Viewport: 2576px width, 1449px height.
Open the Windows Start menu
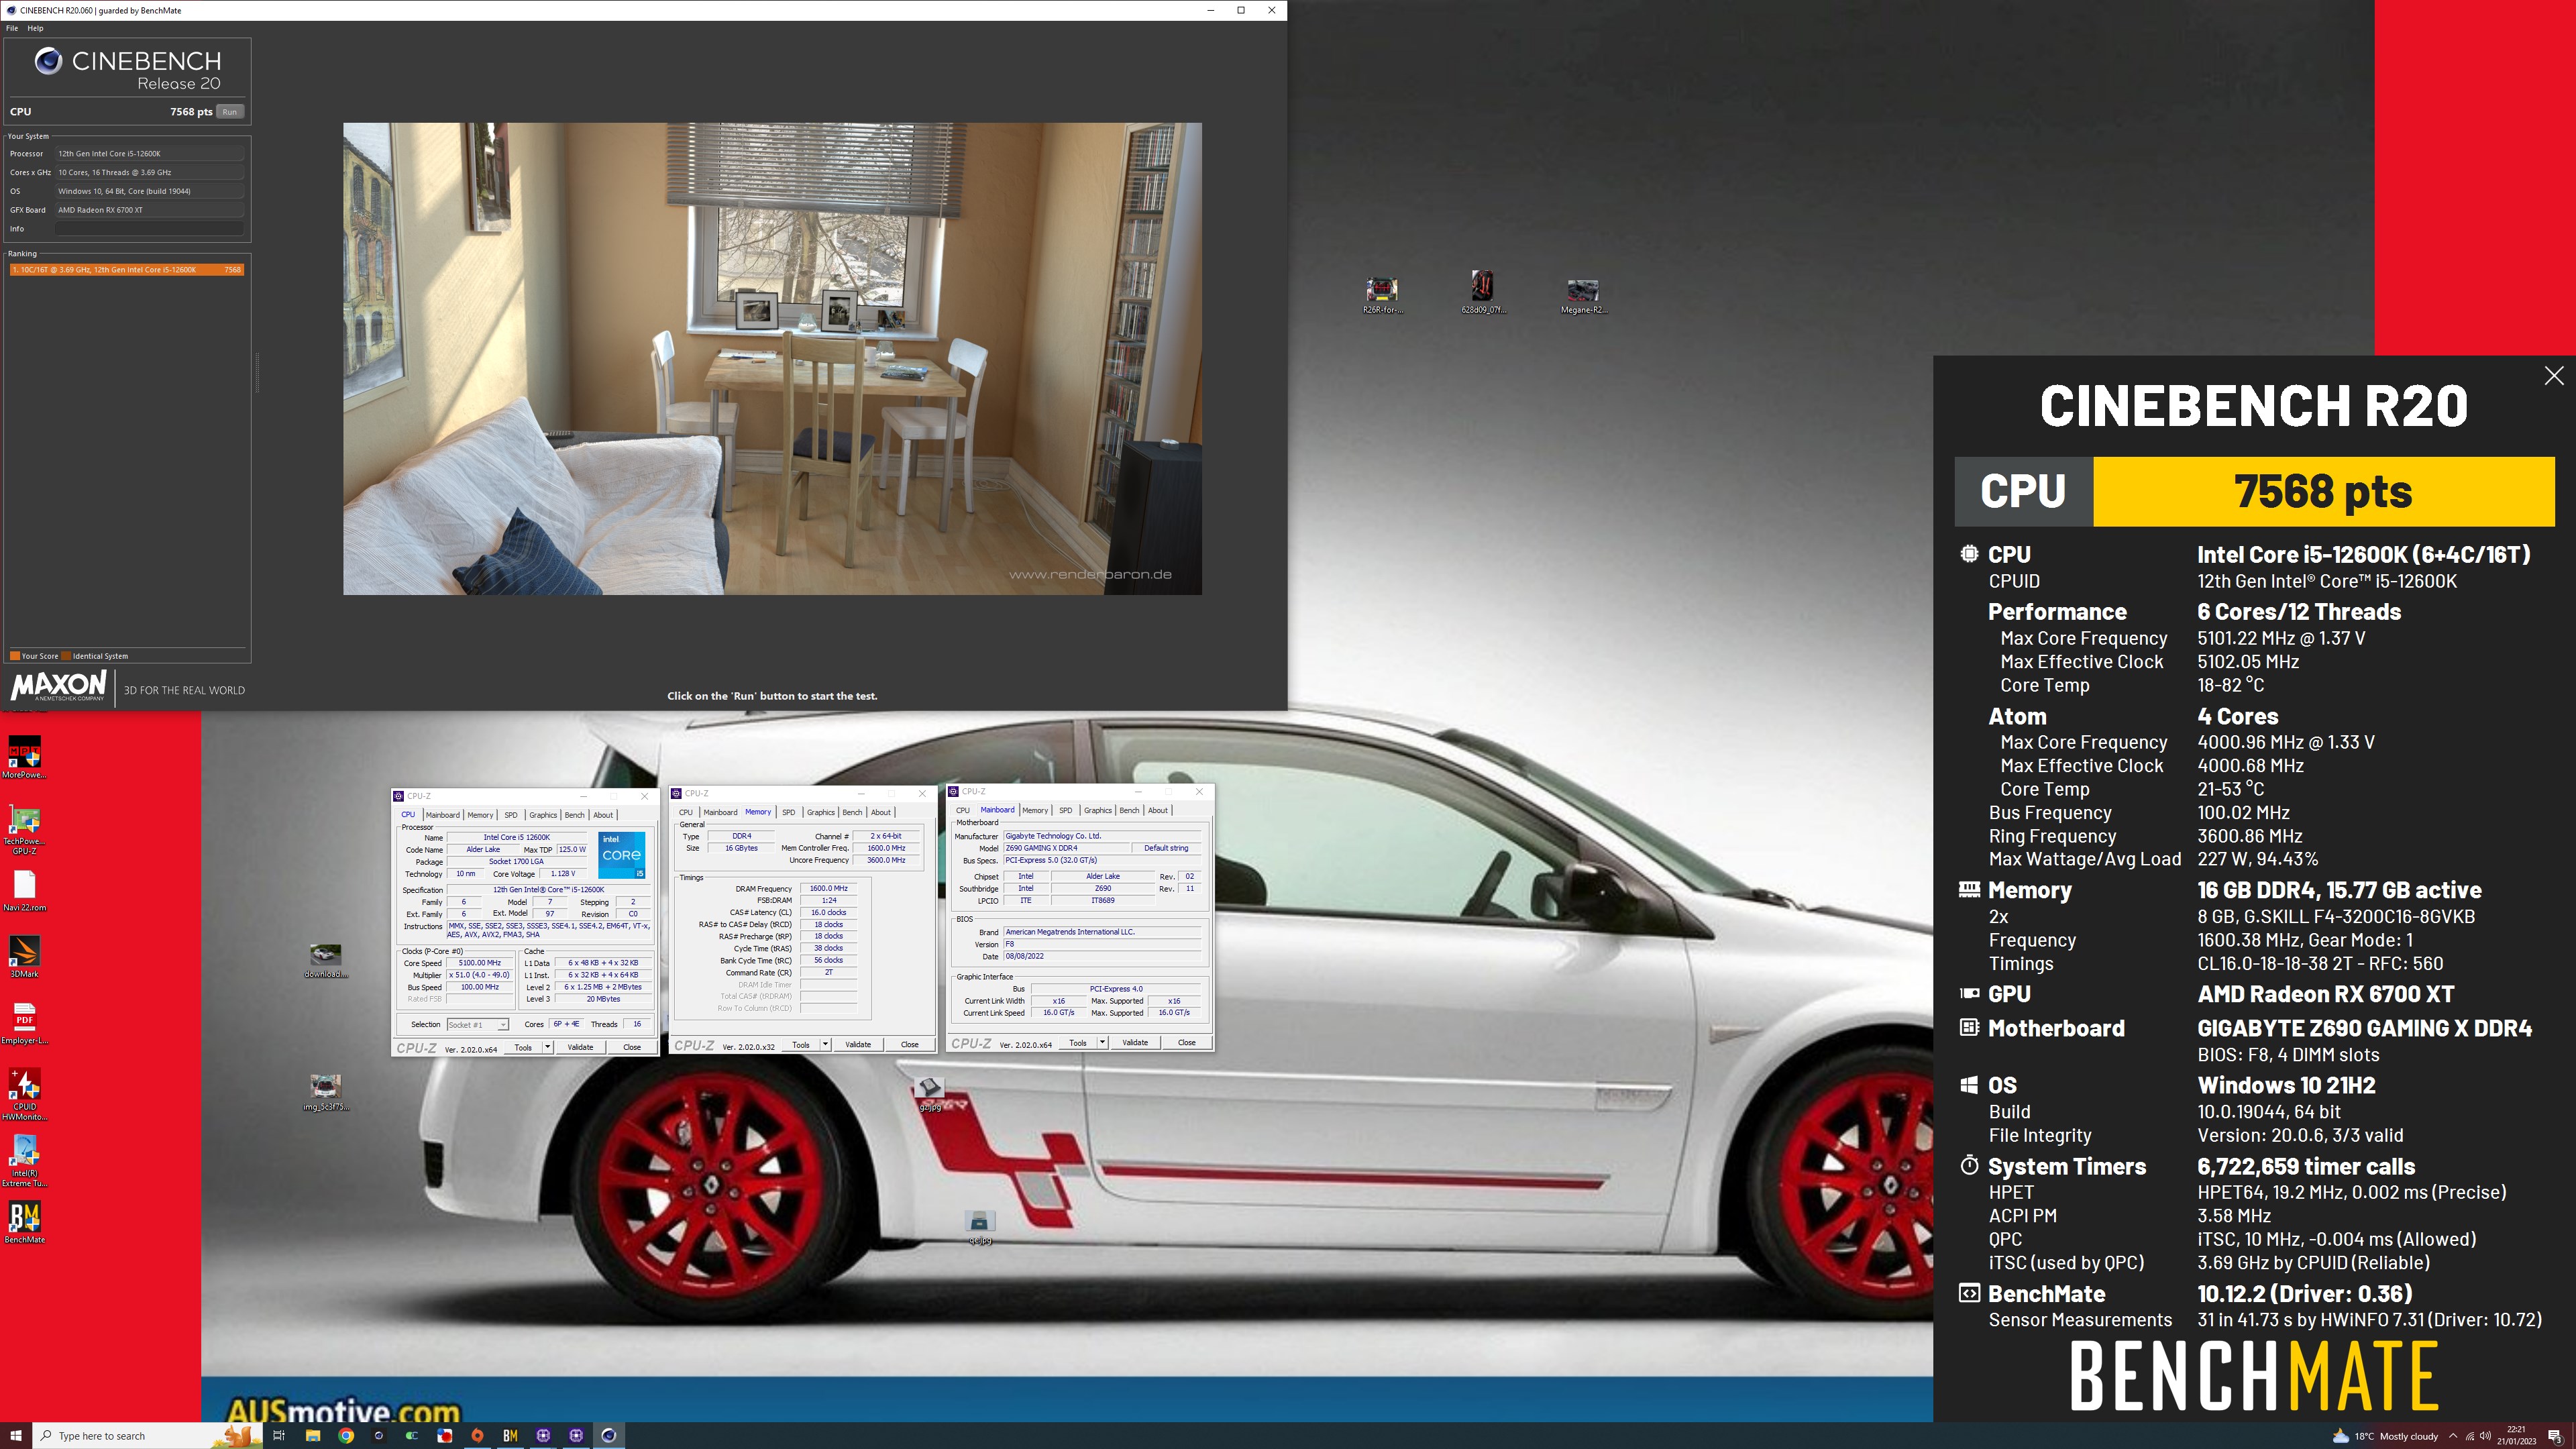[x=16, y=1435]
